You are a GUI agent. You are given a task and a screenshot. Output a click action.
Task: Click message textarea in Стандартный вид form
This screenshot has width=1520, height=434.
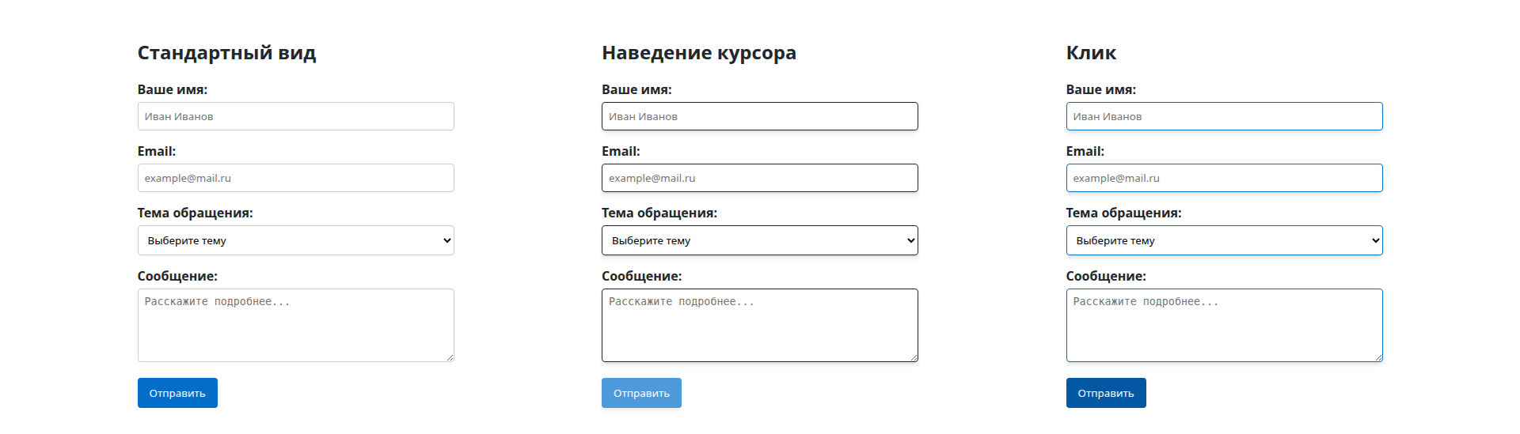[295, 325]
